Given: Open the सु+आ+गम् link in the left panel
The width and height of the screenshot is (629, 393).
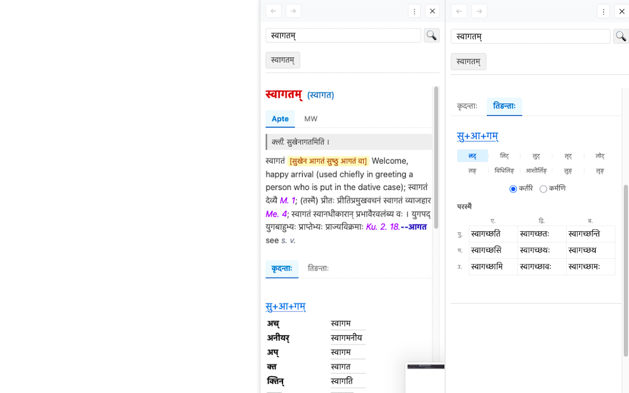Looking at the screenshot, I should pos(286,307).
